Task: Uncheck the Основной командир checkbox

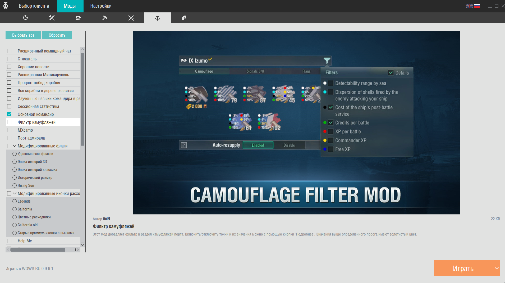Action: coord(9,114)
